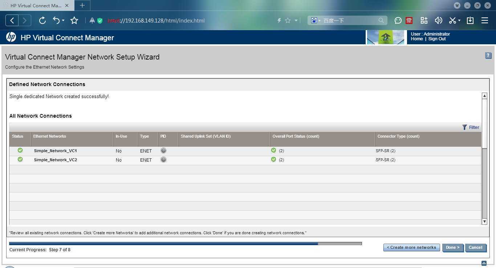This screenshot has width=496, height=268.
Task: Toggle PID indicator for Simple_Network_VC1
Action: [x=163, y=150]
